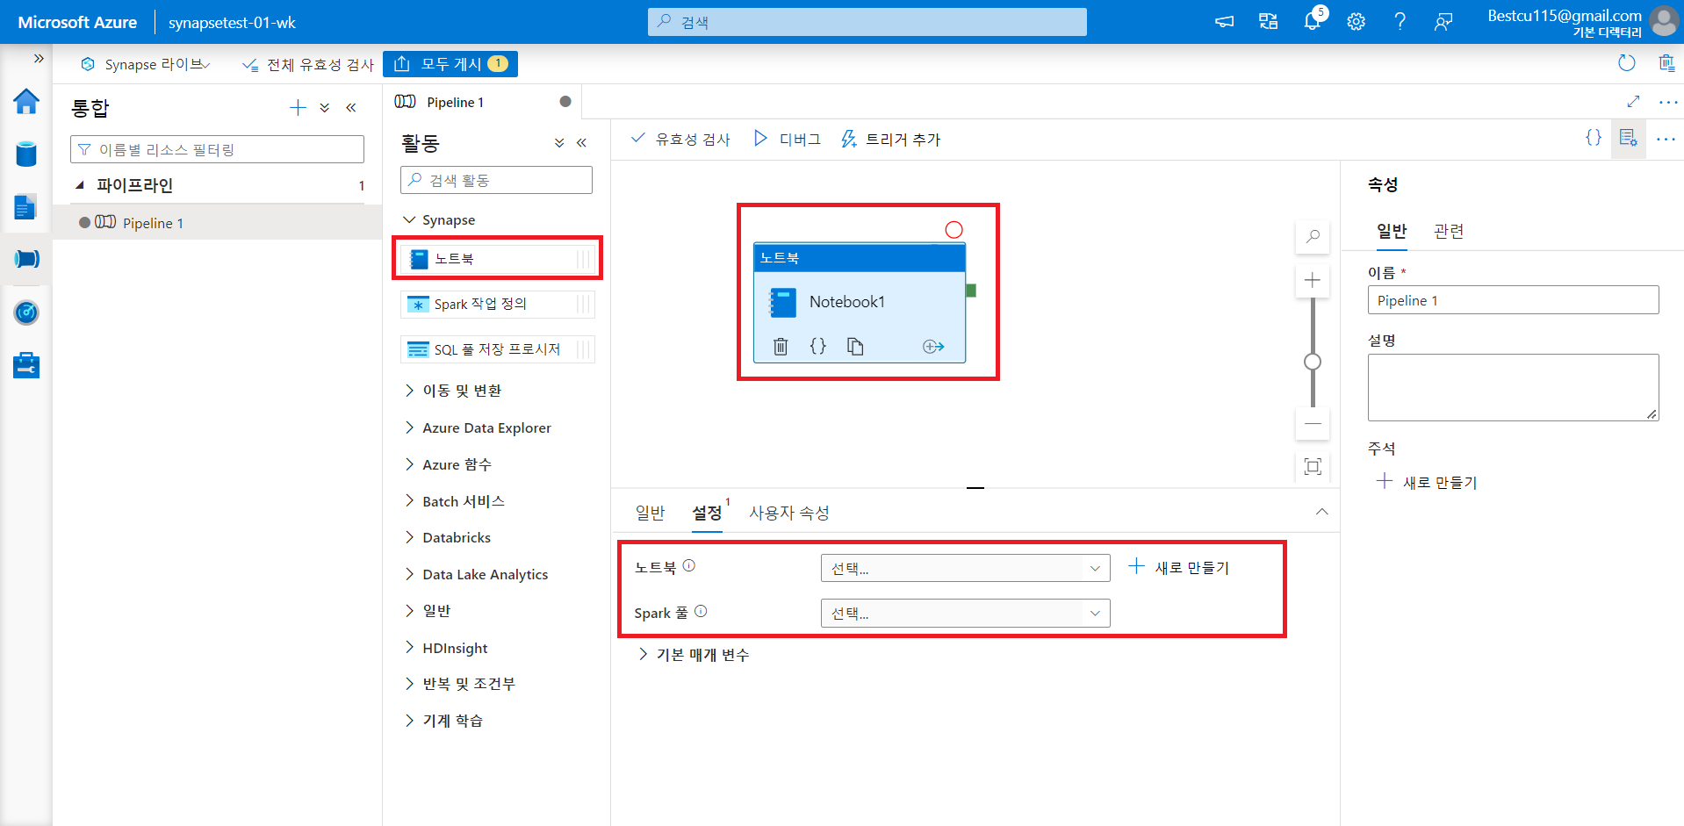The height and width of the screenshot is (826, 1684).
Task: Open notifications bell with badge 5
Action: [x=1313, y=21]
